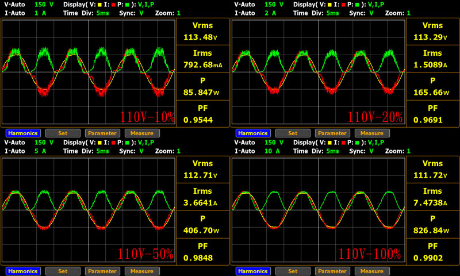Select the power reading 85.847W
460x276 pixels.
(x=201, y=93)
